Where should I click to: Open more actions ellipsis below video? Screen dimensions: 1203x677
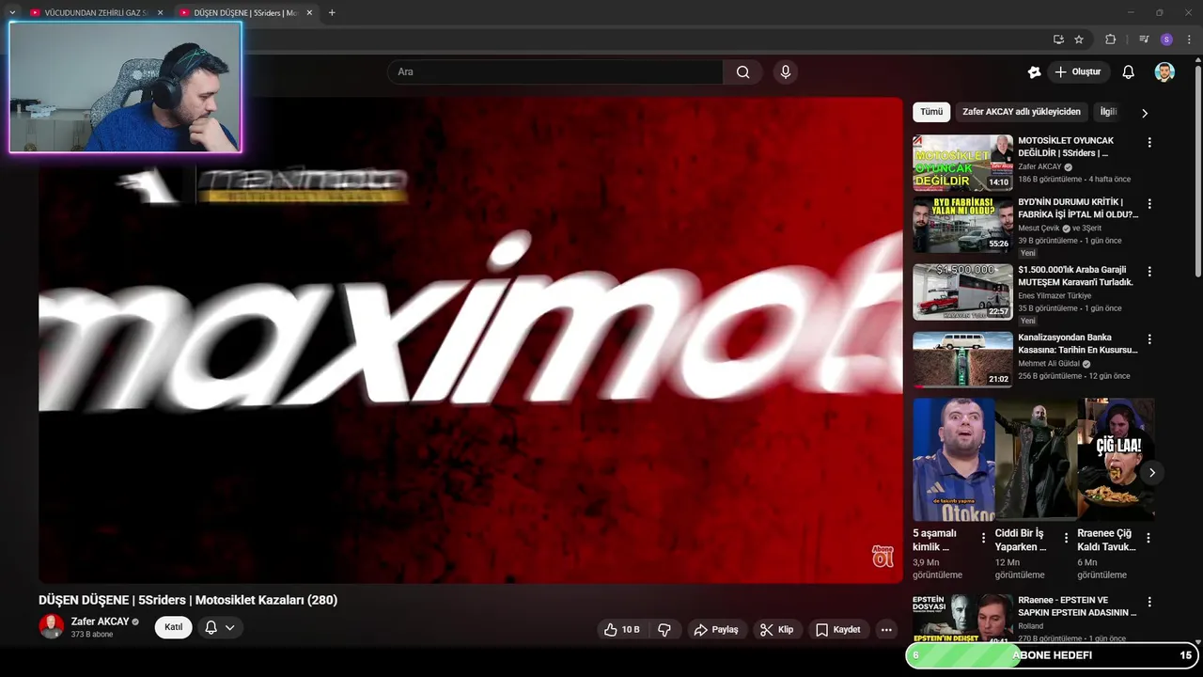point(886,629)
